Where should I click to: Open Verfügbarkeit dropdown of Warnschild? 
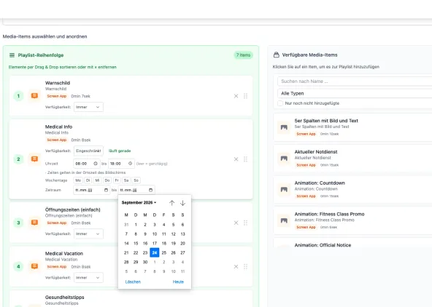(88, 107)
